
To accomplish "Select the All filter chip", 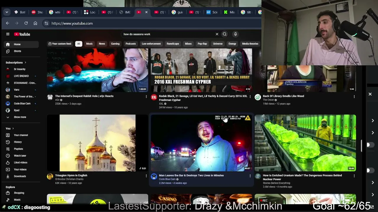I will (x=79, y=44).
